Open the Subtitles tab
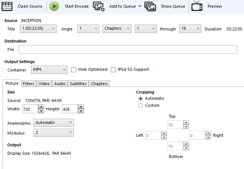This screenshot has width=244, height=169. pos(78,84)
